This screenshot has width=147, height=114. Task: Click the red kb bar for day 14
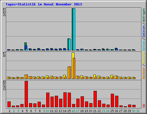(65, 100)
